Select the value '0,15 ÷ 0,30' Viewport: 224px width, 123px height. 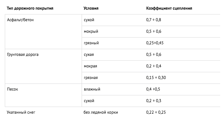click(156, 78)
